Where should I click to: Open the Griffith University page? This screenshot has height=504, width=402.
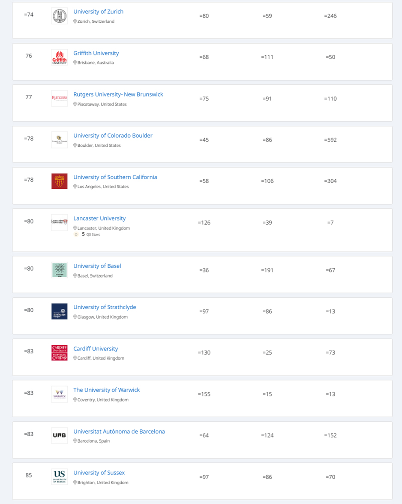96,53
